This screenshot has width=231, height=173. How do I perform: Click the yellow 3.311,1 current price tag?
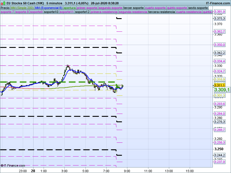pos(219,85)
